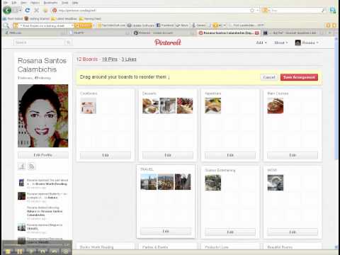Click the stop loading X icon
Viewport: 340px width, 255px height.
[x=36, y=10]
